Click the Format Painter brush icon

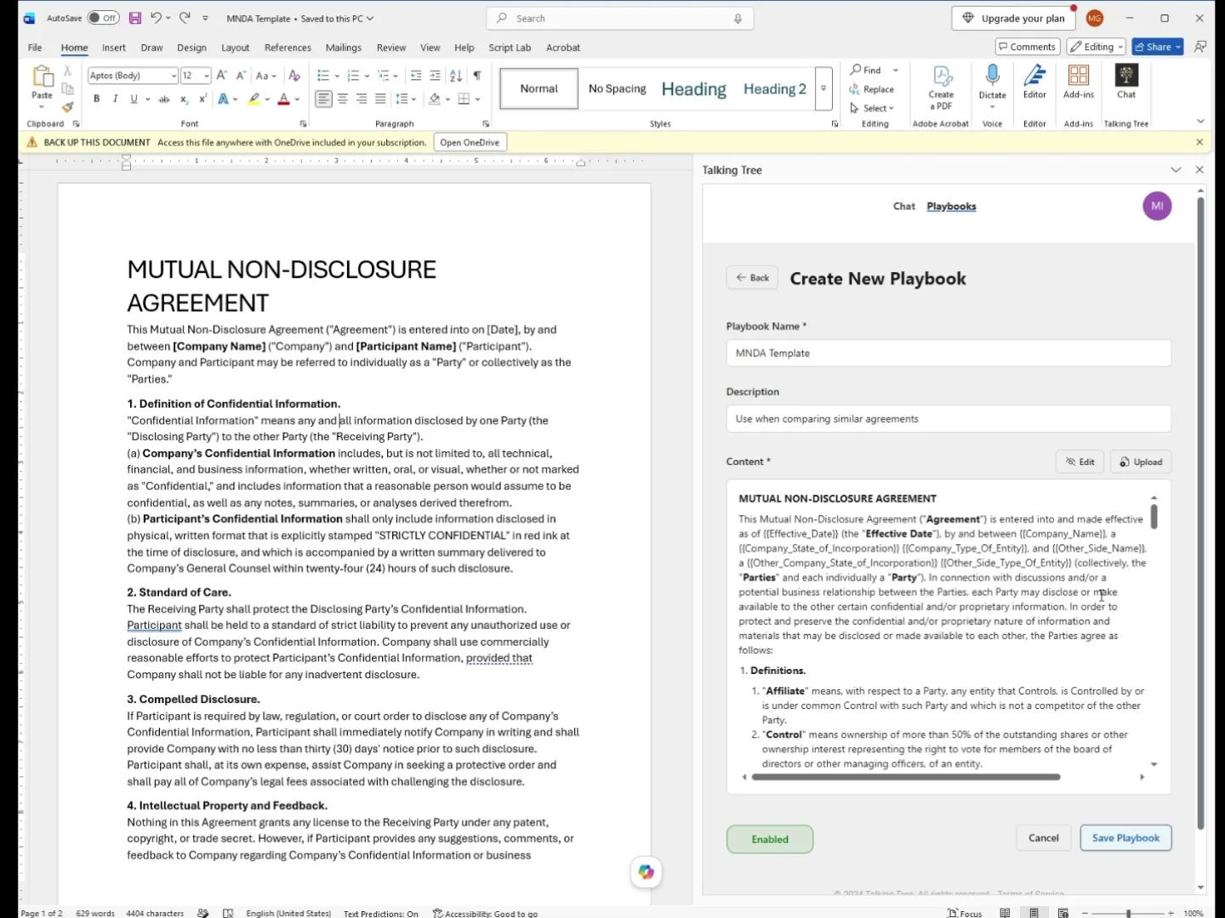[x=68, y=107]
